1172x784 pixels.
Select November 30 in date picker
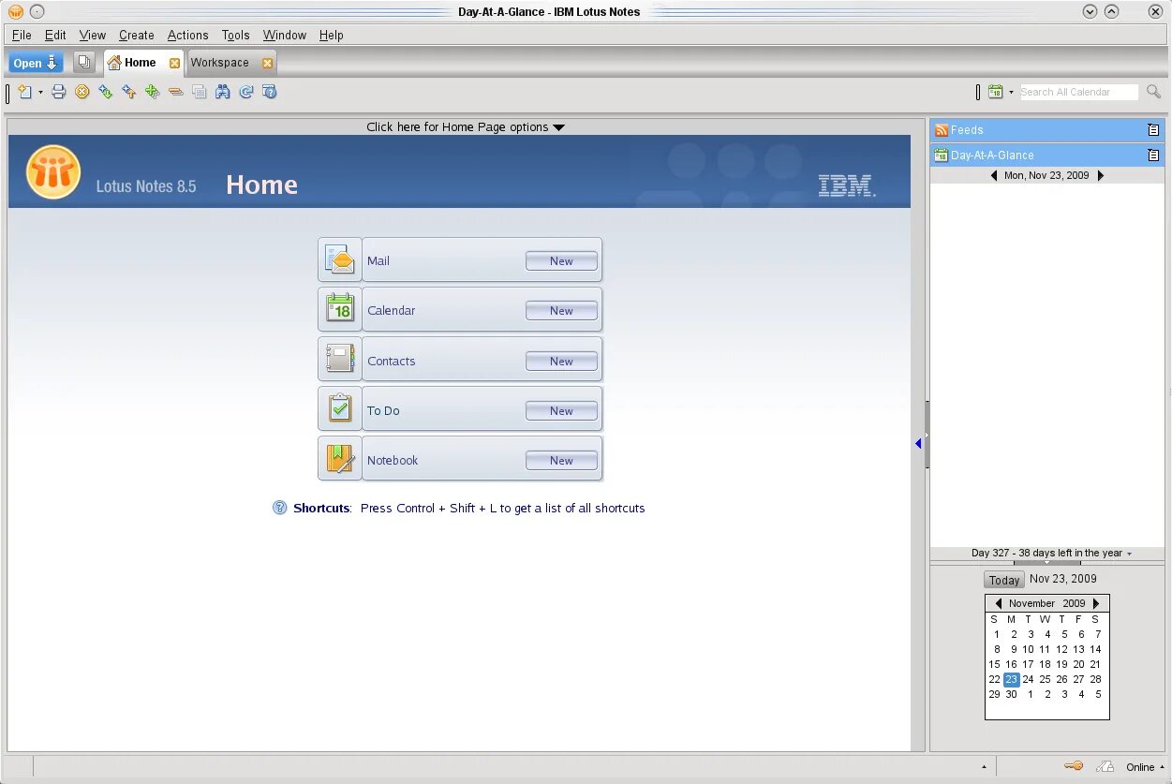coord(1011,694)
